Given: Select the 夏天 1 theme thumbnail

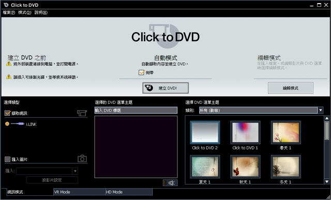Looking at the screenshot, I should tap(205, 166).
